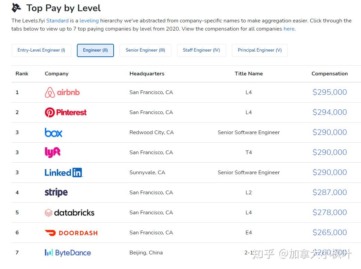Viewport: 361px width, 269px height.
Task: Open the Box logo in row three
Action: coord(53,132)
